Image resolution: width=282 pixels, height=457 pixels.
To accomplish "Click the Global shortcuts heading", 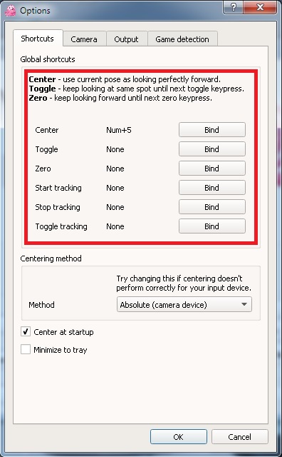I will tap(48, 59).
